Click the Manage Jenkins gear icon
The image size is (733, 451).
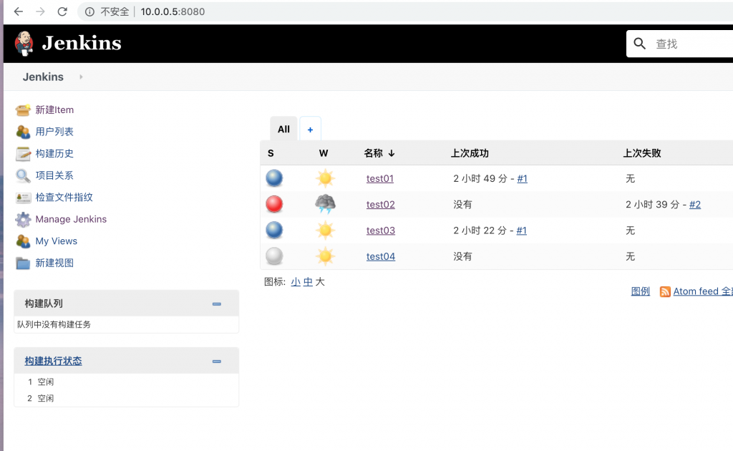click(x=22, y=219)
